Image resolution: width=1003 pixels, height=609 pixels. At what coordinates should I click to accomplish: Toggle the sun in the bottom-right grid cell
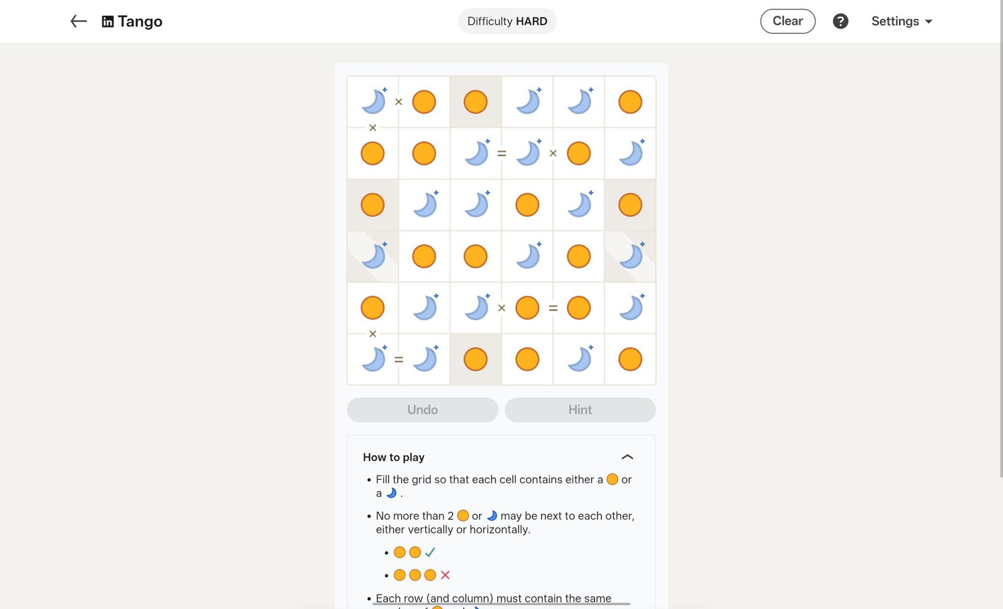pyautogui.click(x=630, y=359)
